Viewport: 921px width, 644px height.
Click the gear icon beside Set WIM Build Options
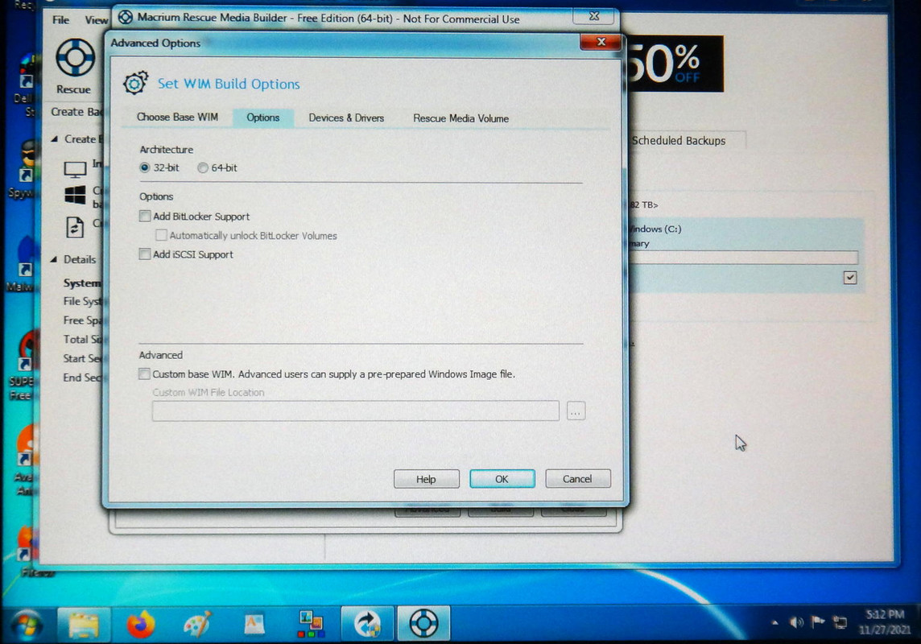pyautogui.click(x=136, y=83)
